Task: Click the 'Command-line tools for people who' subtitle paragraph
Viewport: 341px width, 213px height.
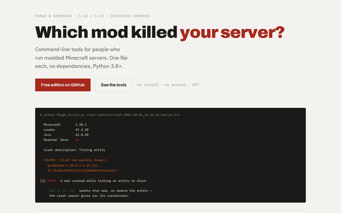Action: (x=81, y=58)
